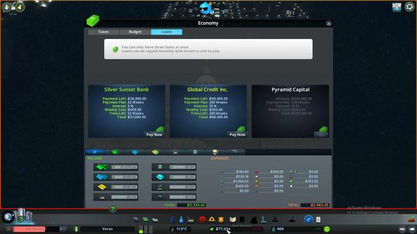Pay off the Silver Sunset Bank loan
The width and height of the screenshot is (417, 234).
click(154, 135)
